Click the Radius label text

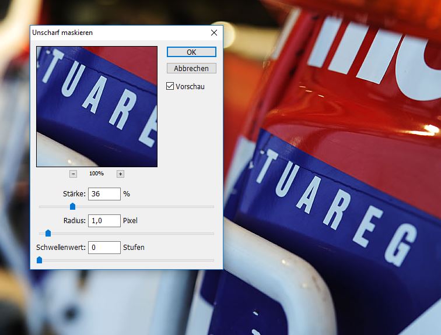75,221
